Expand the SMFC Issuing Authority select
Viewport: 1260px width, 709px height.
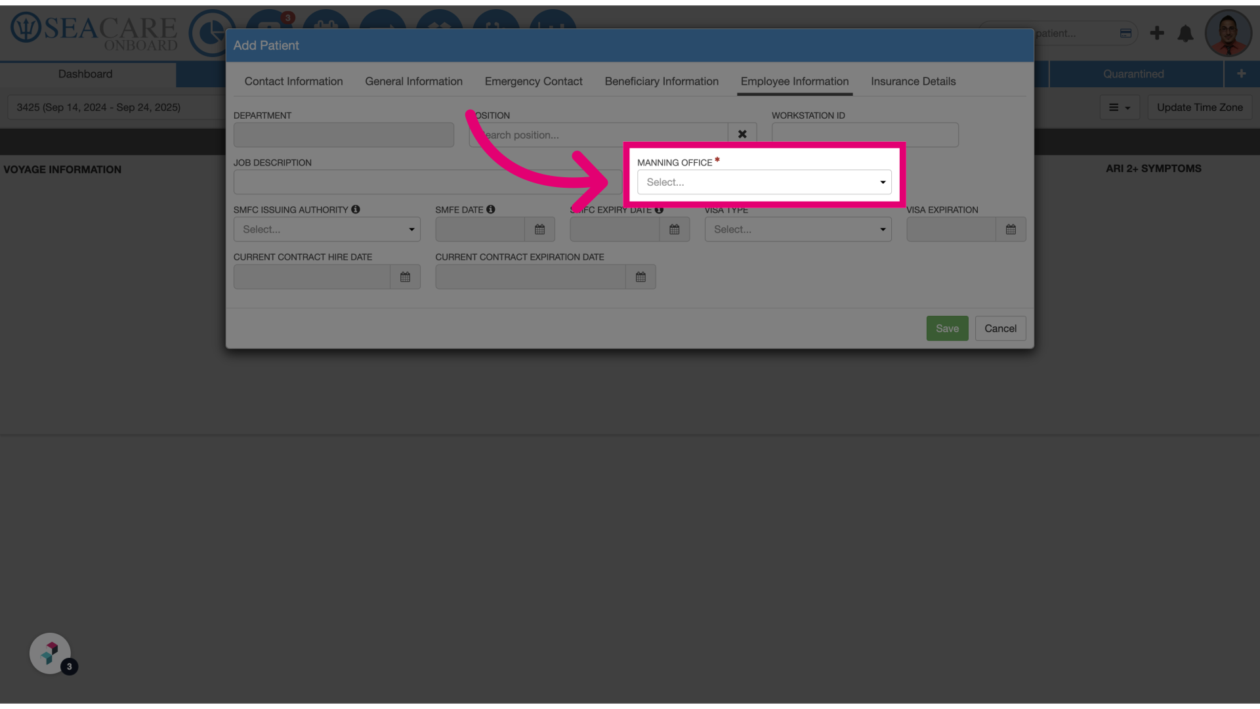[327, 229]
